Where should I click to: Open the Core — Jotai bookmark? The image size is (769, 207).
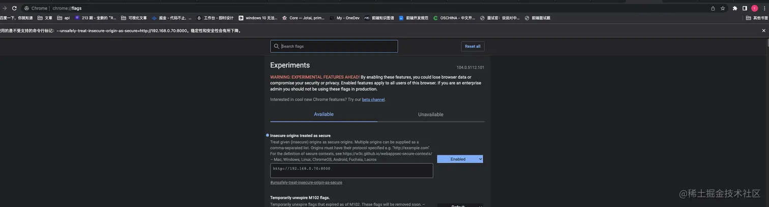click(x=303, y=18)
